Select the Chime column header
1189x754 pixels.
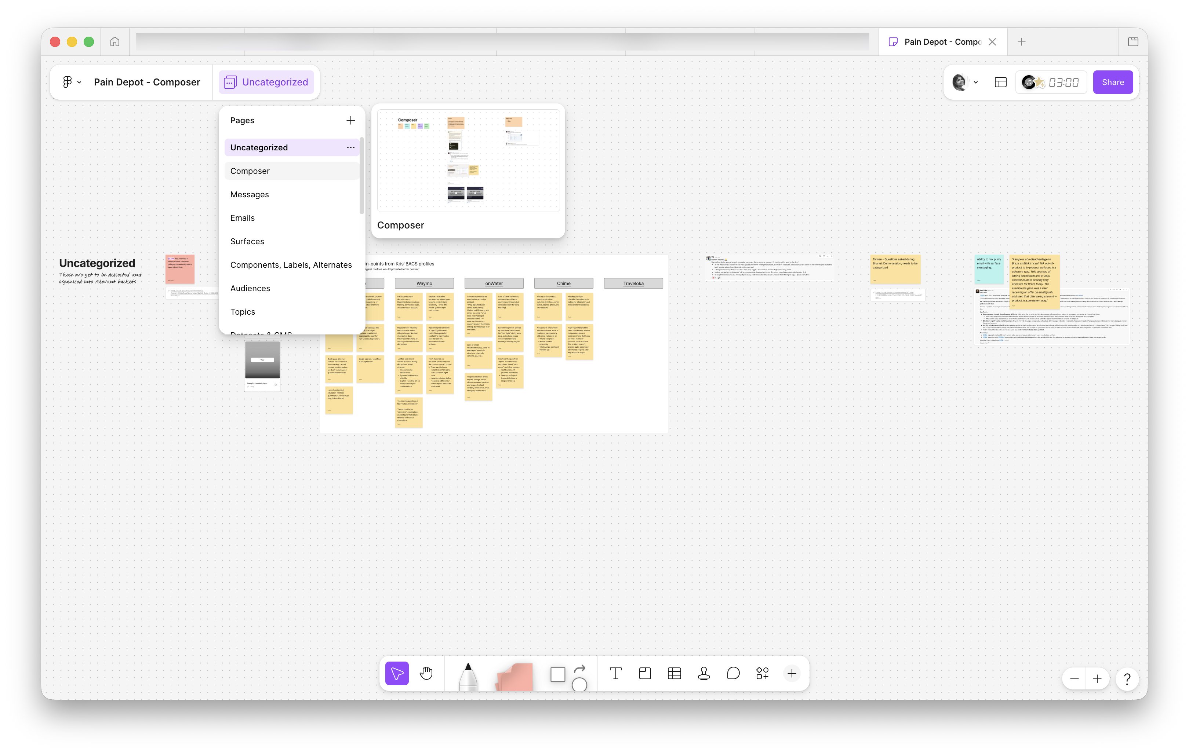point(563,283)
